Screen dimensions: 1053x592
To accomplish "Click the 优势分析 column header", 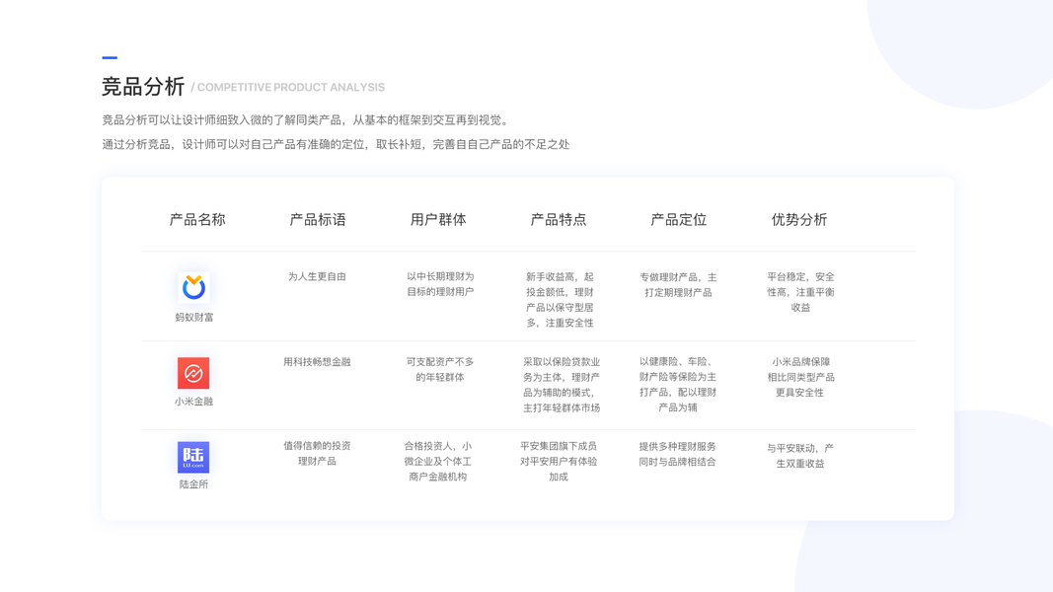I will point(799,219).
